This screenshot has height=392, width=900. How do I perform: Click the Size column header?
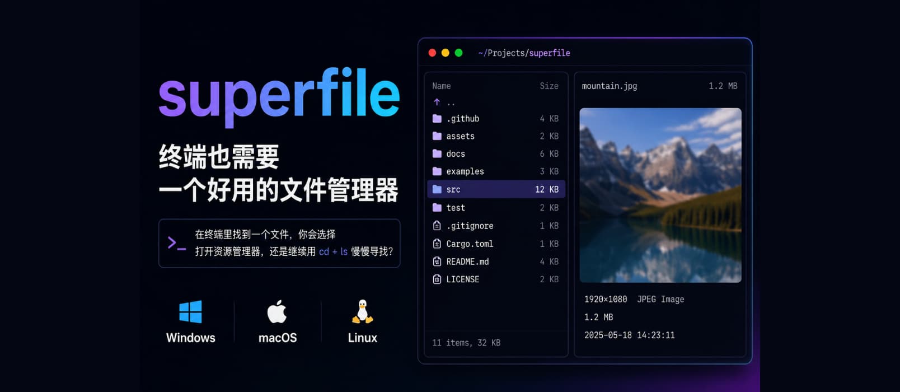tap(549, 86)
